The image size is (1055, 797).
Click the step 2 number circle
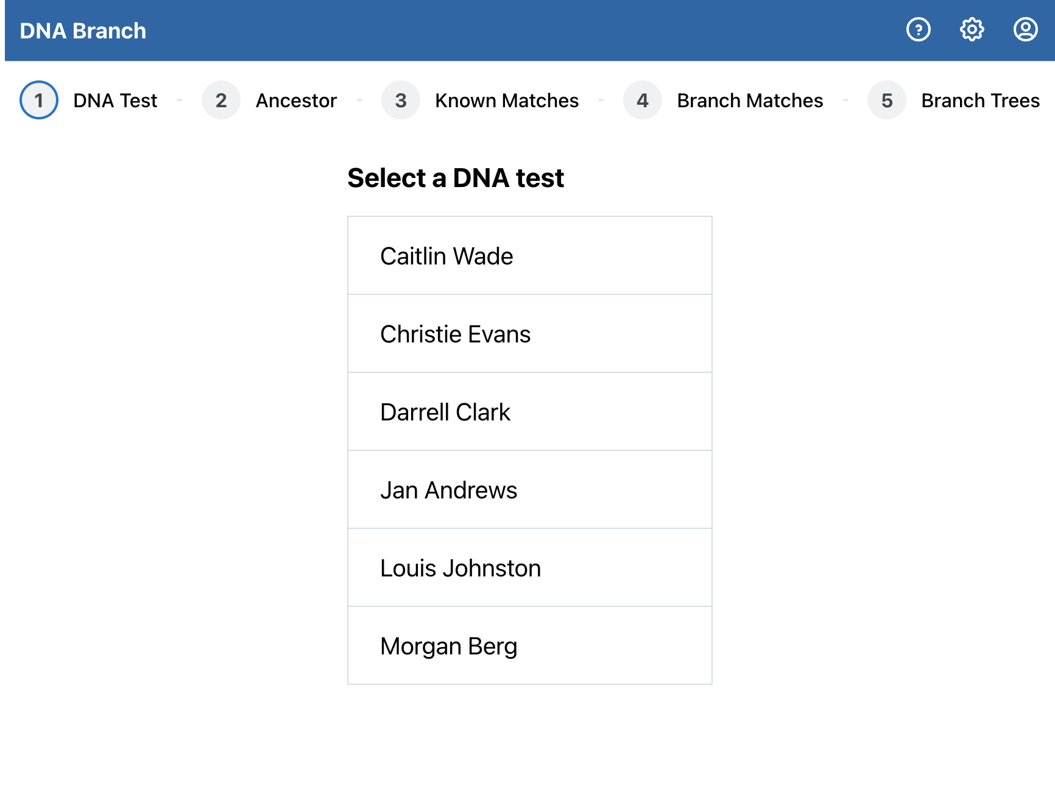tap(221, 100)
